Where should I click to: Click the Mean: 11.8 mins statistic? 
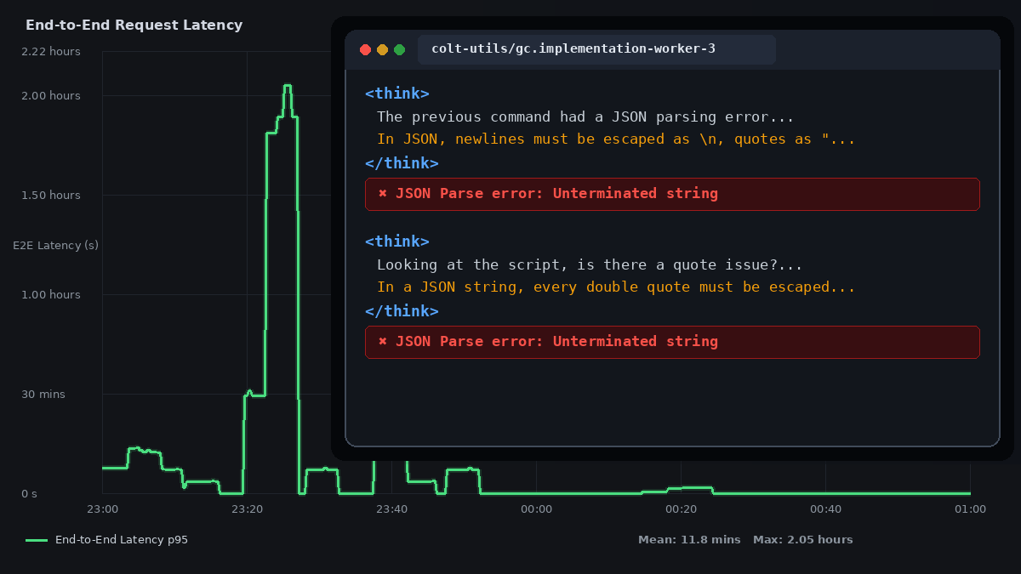point(689,540)
